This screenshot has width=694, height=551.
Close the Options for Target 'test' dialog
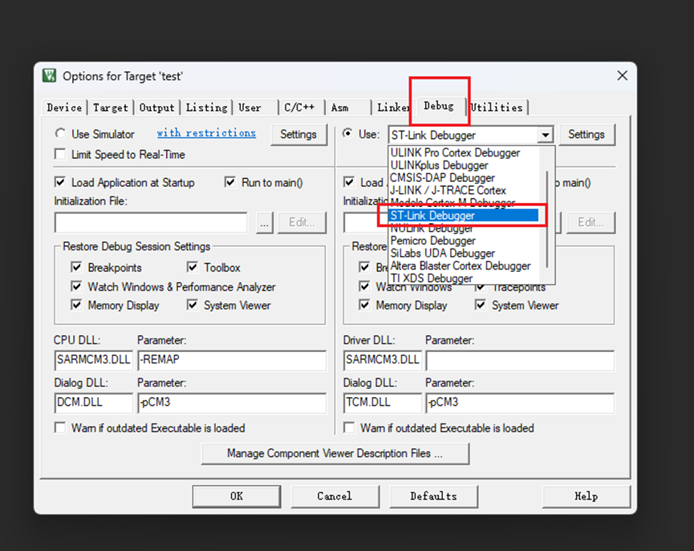(623, 75)
